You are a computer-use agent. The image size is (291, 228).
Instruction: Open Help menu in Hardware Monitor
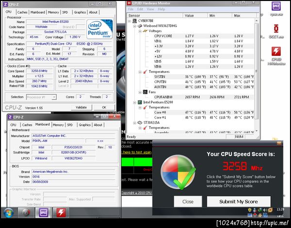(162, 9)
